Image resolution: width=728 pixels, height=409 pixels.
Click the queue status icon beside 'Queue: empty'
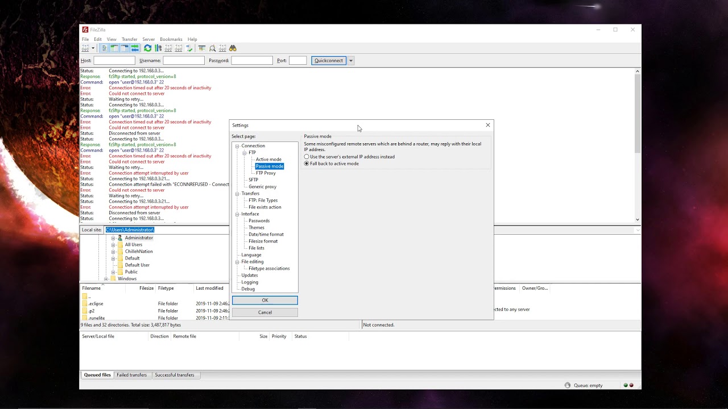pyautogui.click(x=568, y=385)
